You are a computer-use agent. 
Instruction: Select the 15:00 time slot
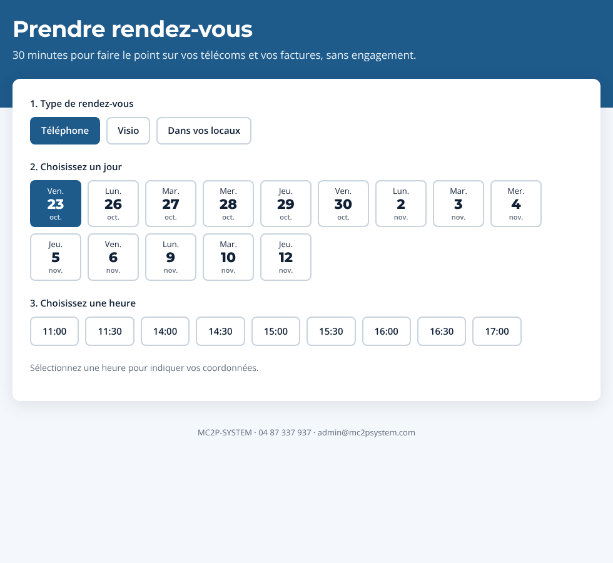click(x=276, y=331)
